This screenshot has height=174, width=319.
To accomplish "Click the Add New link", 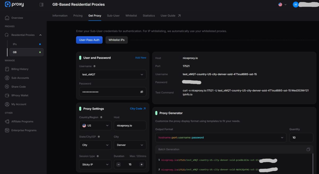I will point(141,58).
